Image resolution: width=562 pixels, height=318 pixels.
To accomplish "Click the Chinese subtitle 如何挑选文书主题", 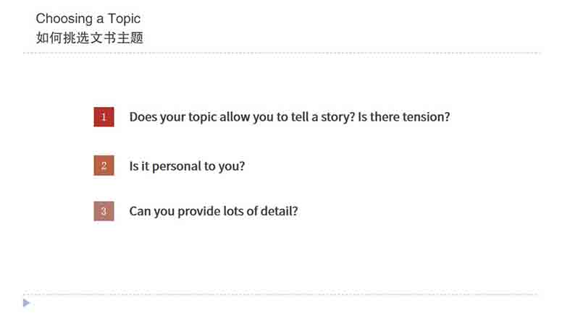I will (x=90, y=38).
